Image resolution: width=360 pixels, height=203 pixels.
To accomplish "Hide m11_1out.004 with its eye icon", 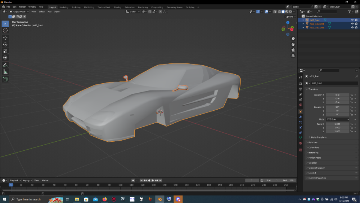I will 352,24.
